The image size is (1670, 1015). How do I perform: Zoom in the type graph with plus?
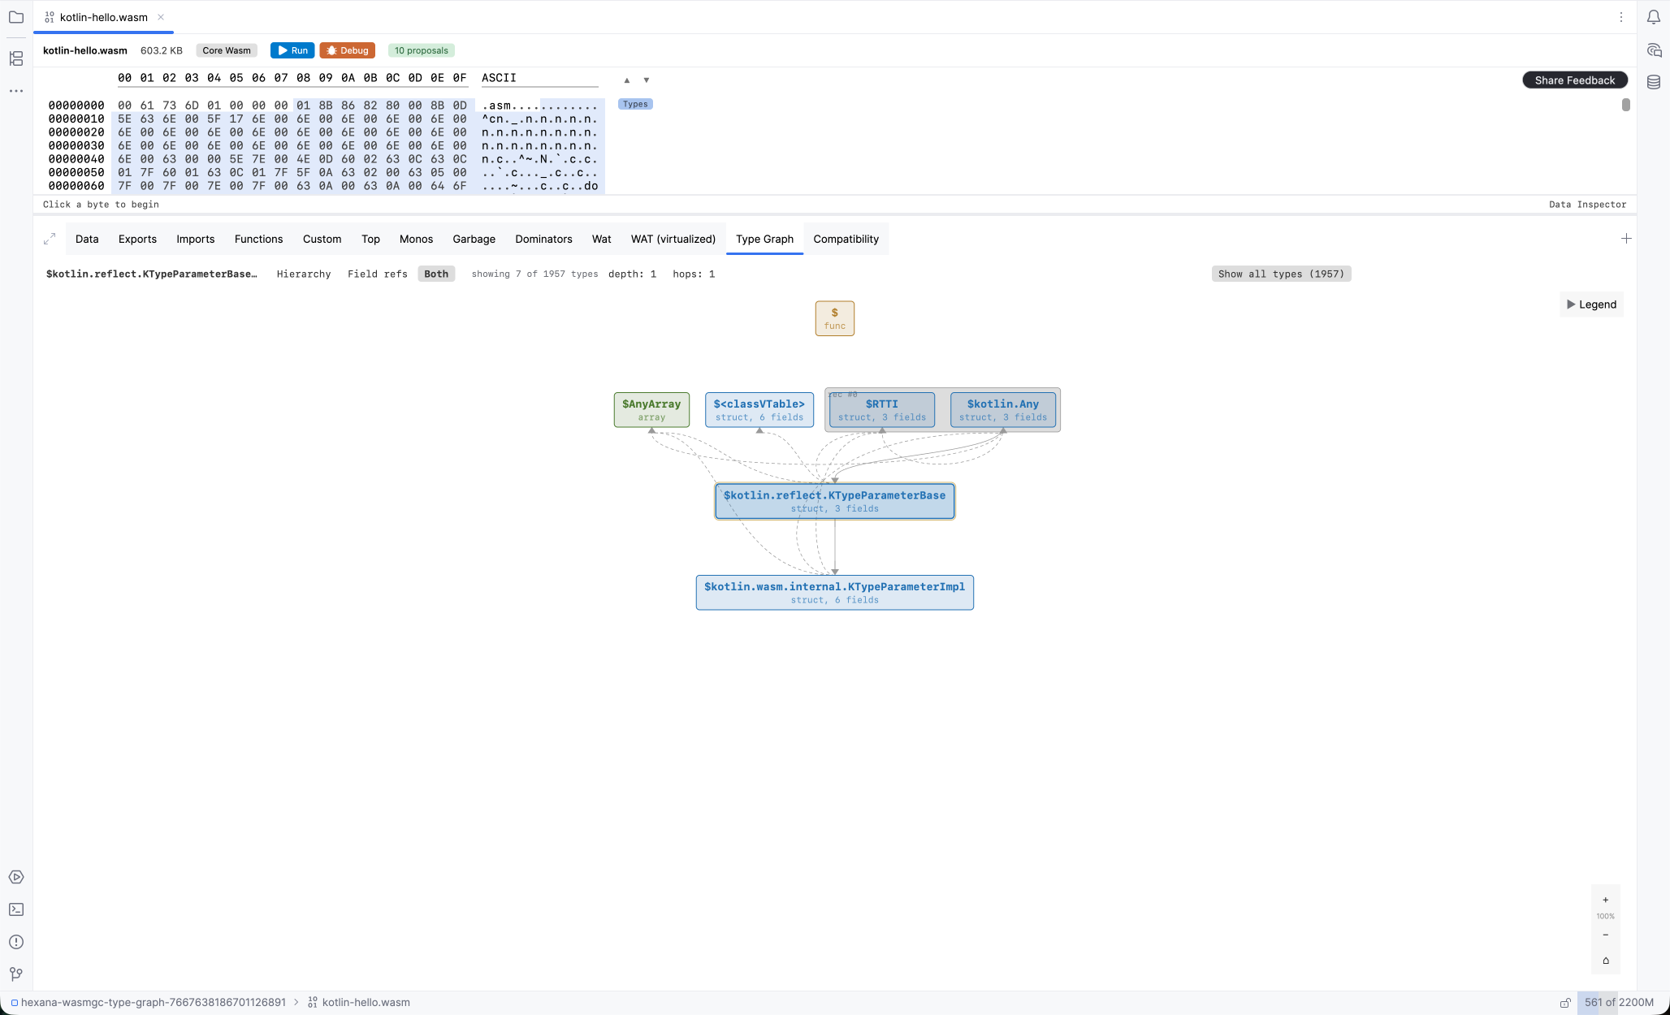click(1606, 900)
